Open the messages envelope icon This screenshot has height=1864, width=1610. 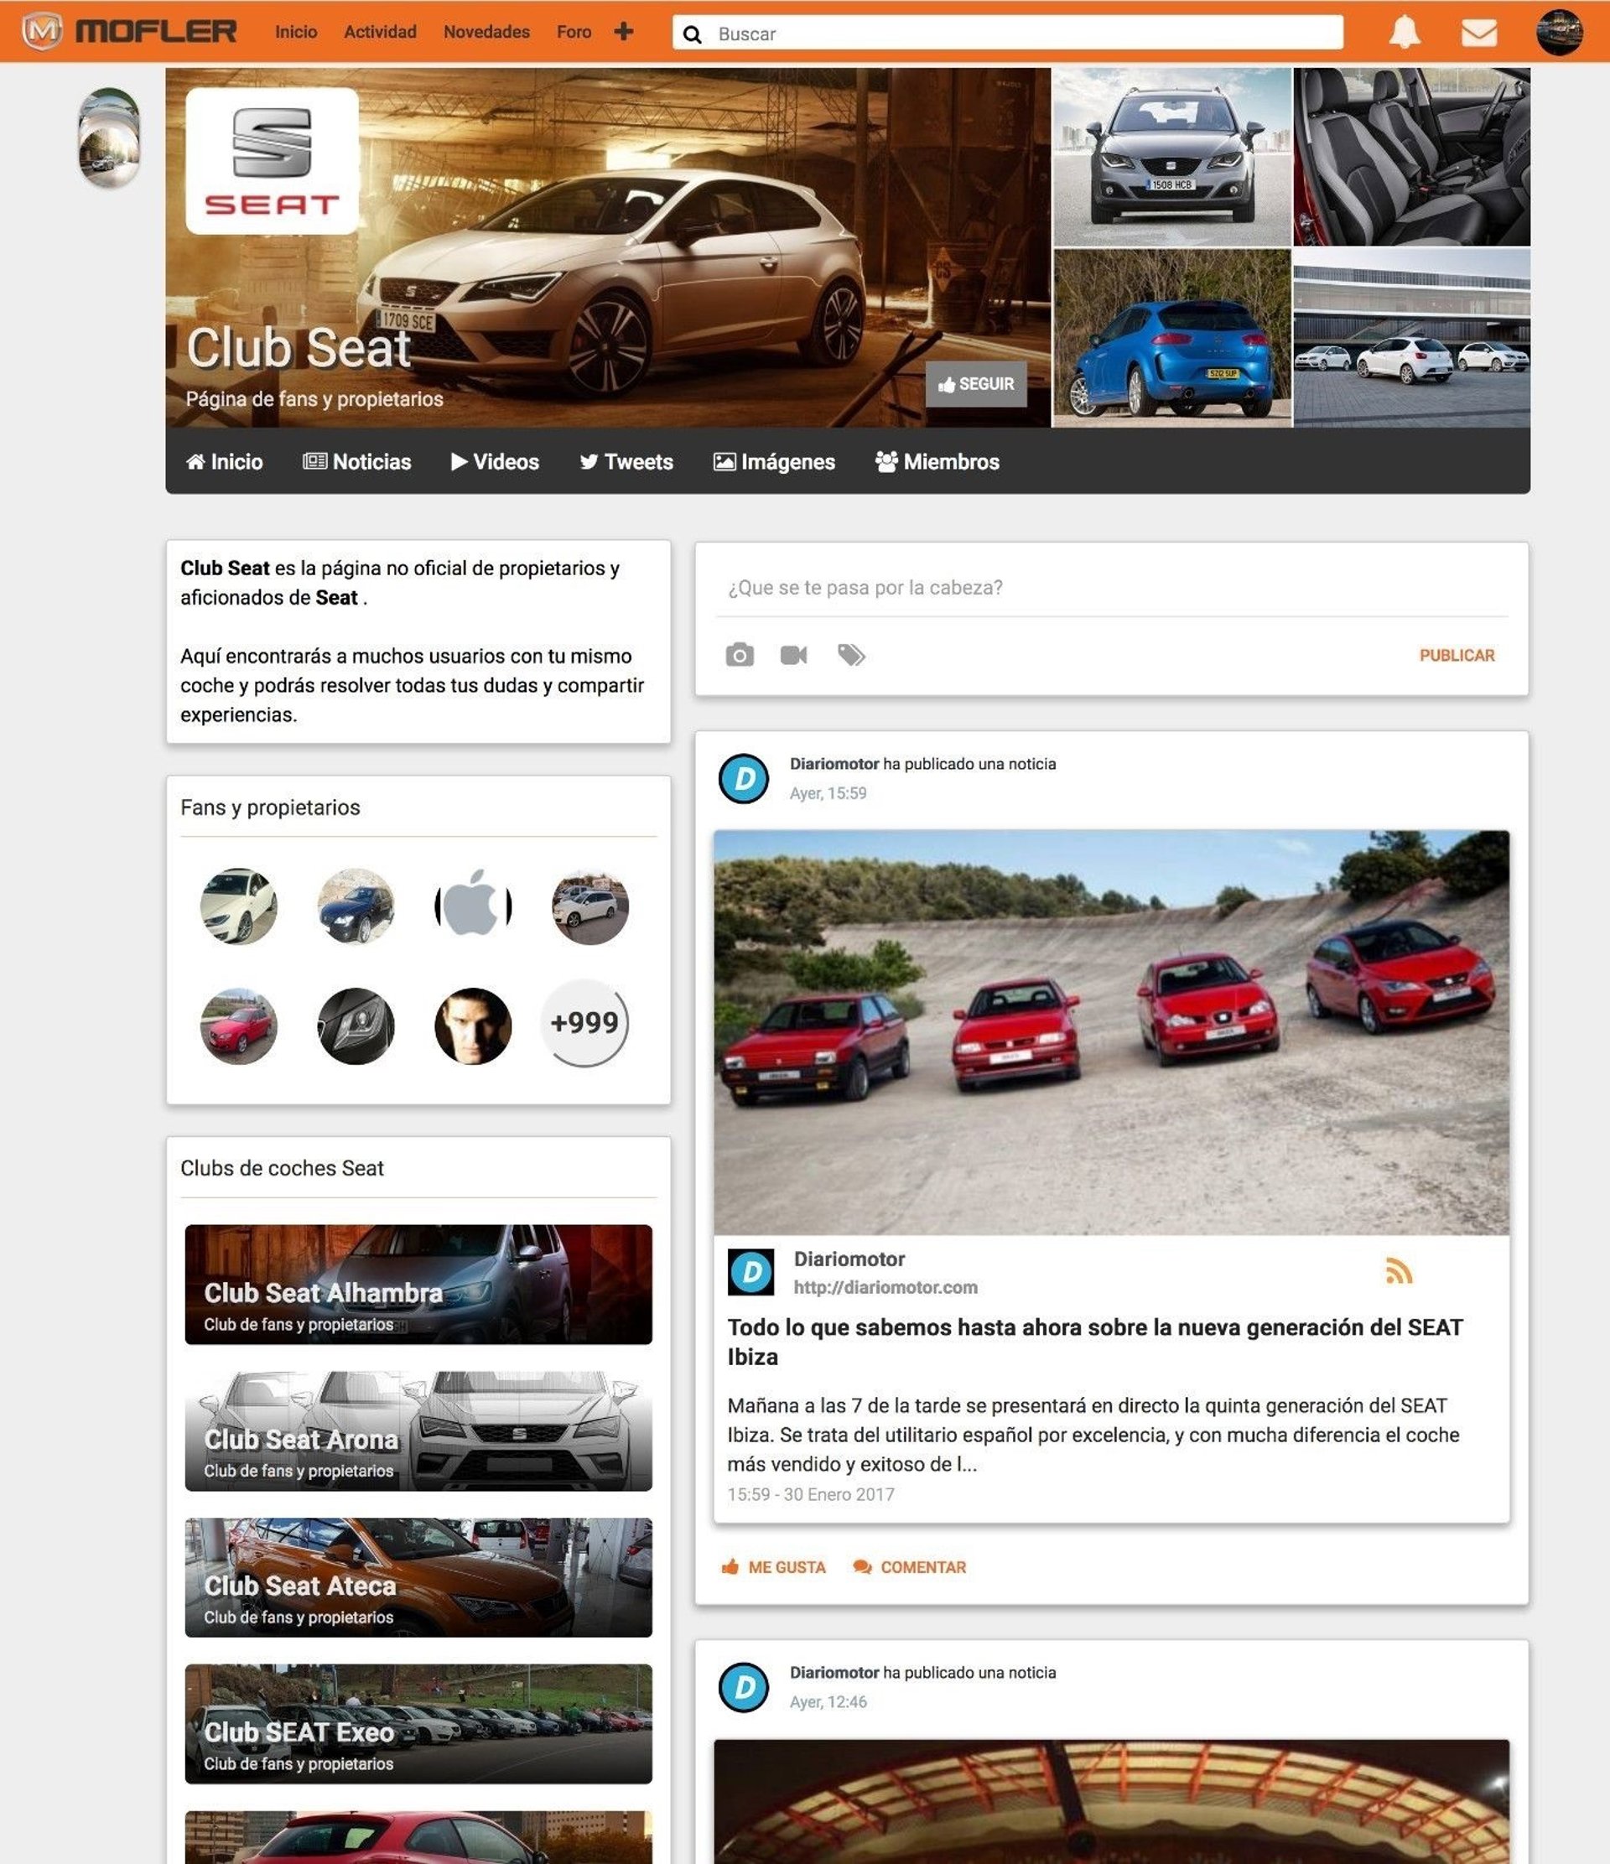click(1478, 34)
